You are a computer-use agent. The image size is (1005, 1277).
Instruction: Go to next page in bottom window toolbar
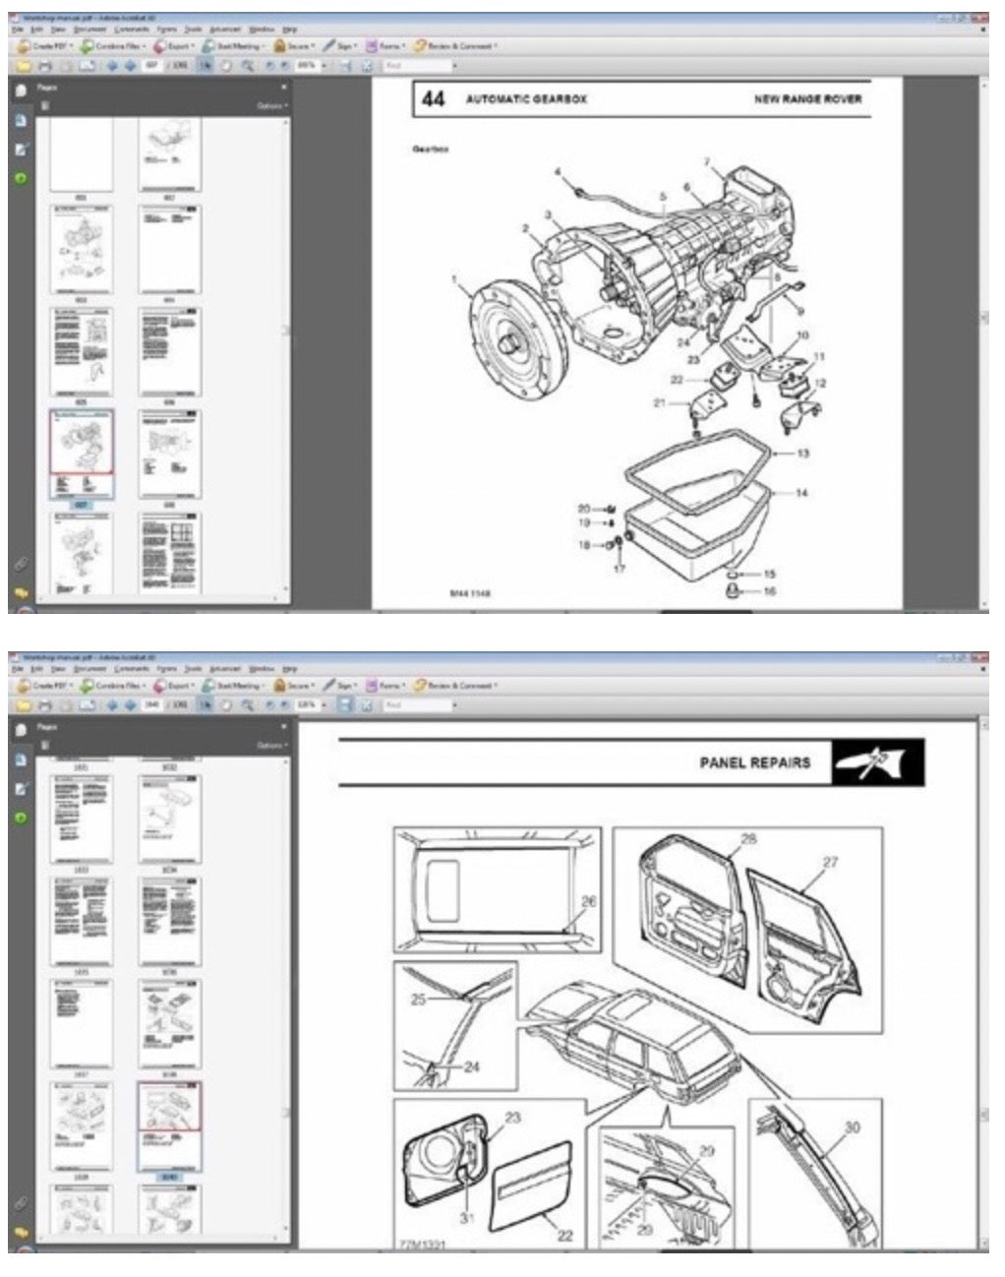[x=129, y=705]
